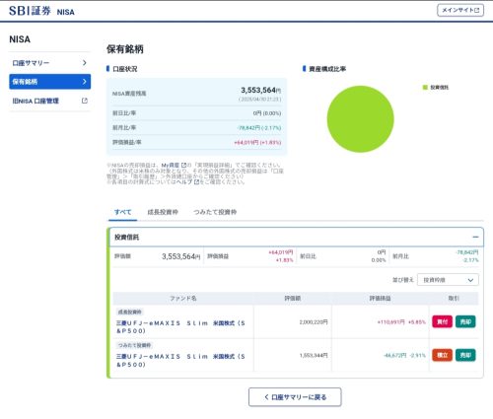This screenshot has height=419, width=493.
Task: Click the green pie chart in 資産構成比率
Action: pyautogui.click(x=360, y=119)
